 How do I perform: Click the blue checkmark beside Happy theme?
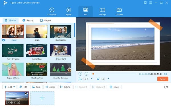pos(3,40)
